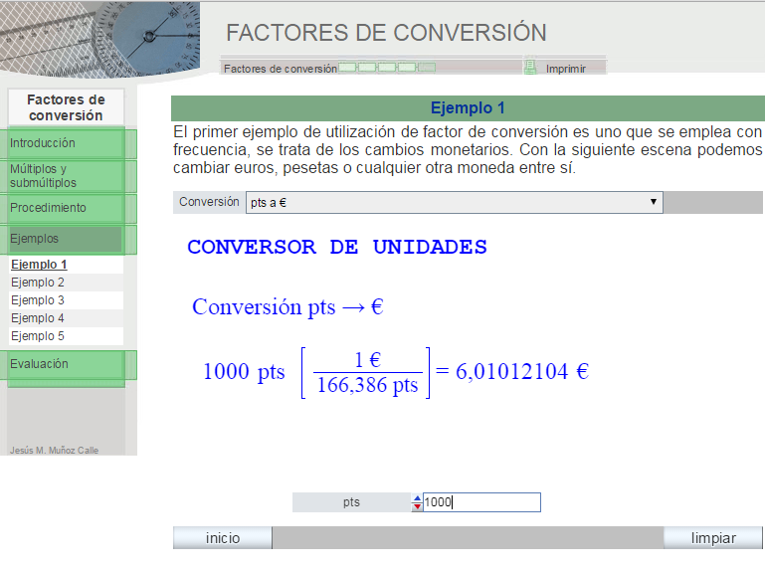Click the last green progress box

[x=427, y=68]
